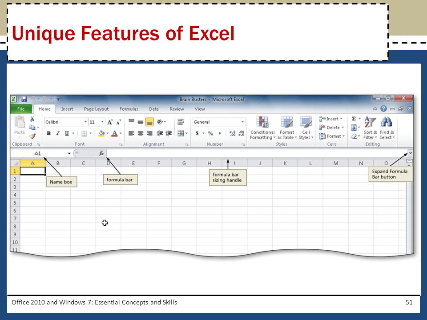Switch to the Insert ribbon tab

(x=67, y=109)
